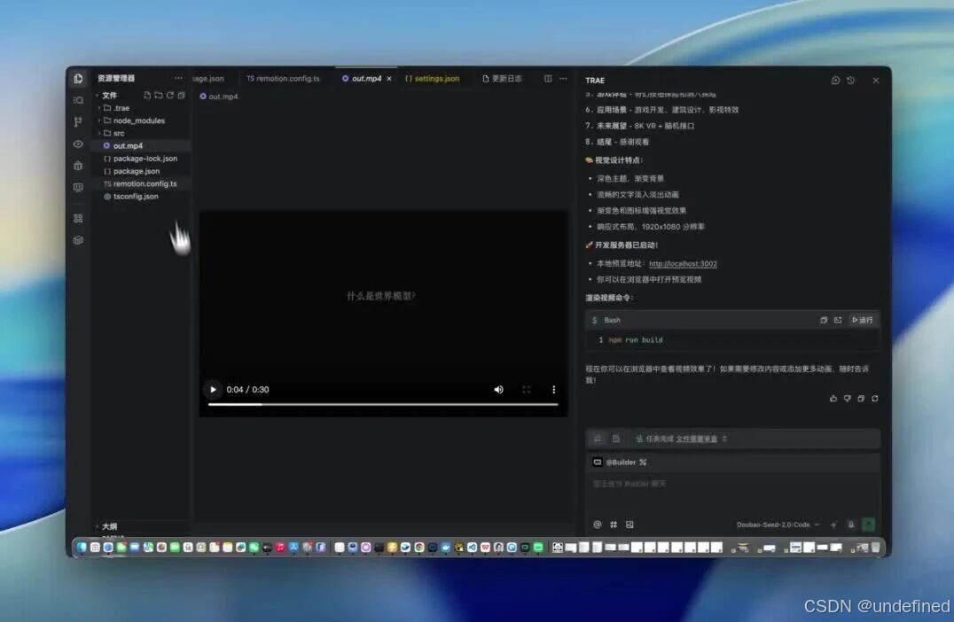Click the @Builder agent chip
The width and height of the screenshot is (954, 622).
tap(620, 463)
